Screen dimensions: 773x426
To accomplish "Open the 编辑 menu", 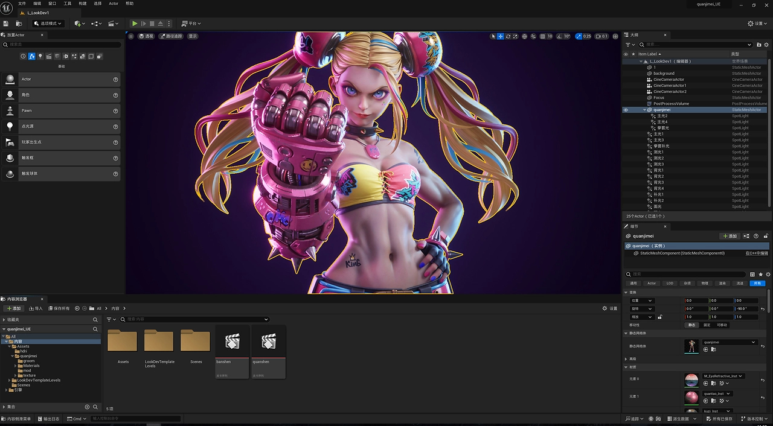I will click(37, 4).
